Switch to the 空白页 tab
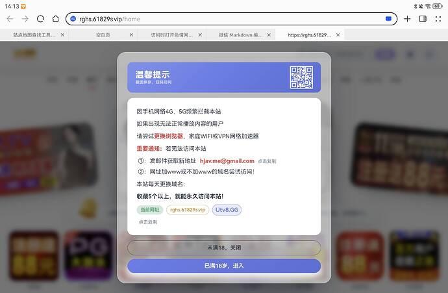Image resolution: width=448 pixels, height=293 pixels. coord(103,35)
